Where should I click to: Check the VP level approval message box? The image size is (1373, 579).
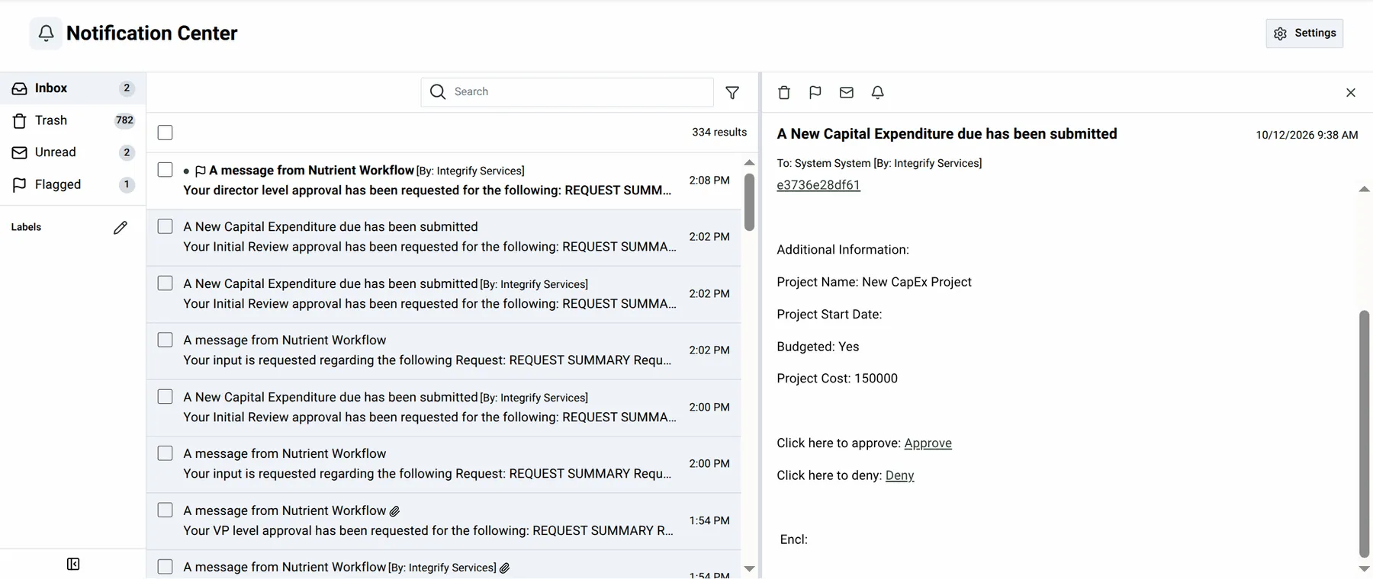point(165,510)
